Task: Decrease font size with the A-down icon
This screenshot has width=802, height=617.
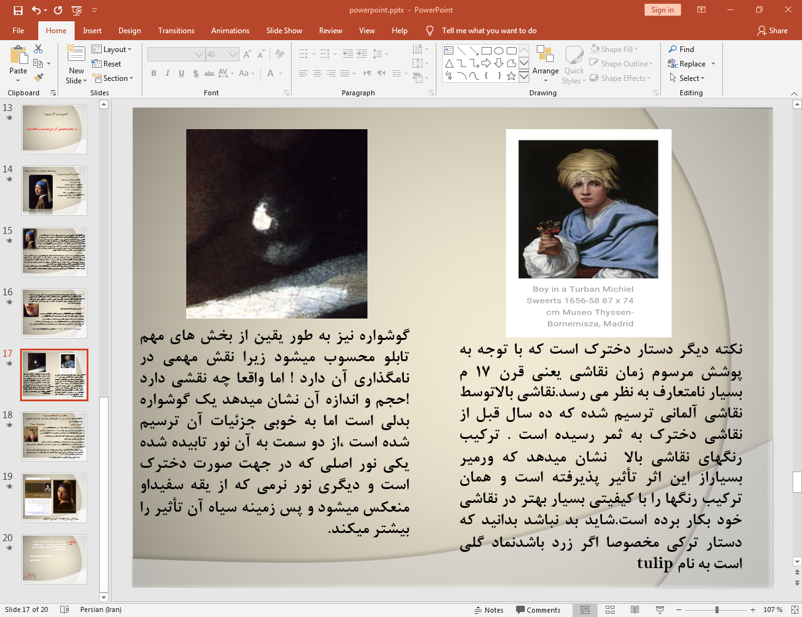Action: [261, 55]
